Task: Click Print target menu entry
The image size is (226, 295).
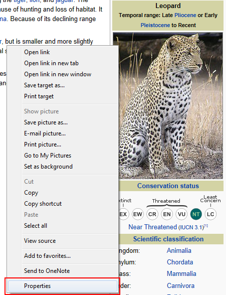Action: tap(39, 96)
